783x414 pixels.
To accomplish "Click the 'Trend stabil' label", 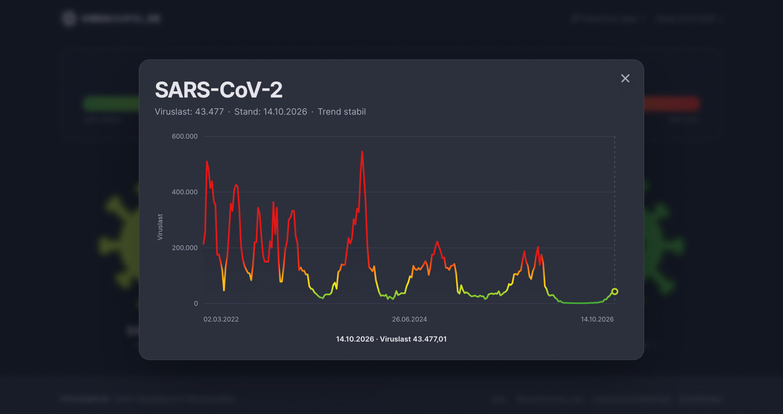I will click(342, 111).
